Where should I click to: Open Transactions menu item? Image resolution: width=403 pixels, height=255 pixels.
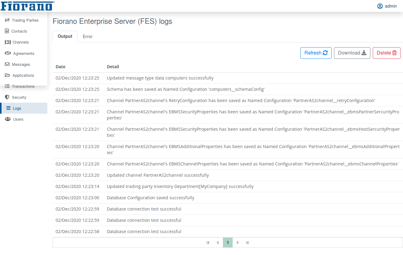pyautogui.click(x=24, y=86)
